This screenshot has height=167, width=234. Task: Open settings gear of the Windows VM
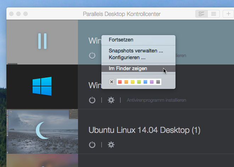click(111, 100)
